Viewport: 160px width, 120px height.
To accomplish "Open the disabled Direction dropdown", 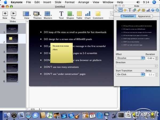I will coord(137,66).
